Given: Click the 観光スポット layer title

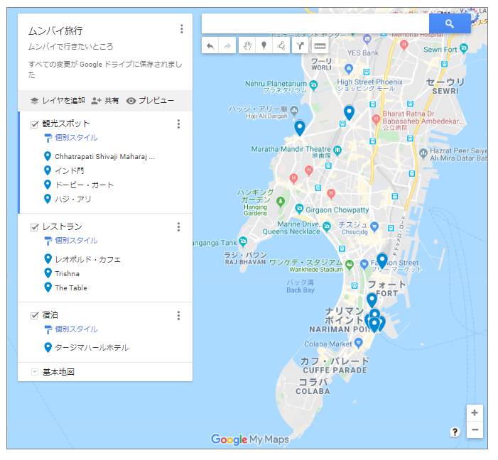Looking at the screenshot, I should tap(66, 124).
